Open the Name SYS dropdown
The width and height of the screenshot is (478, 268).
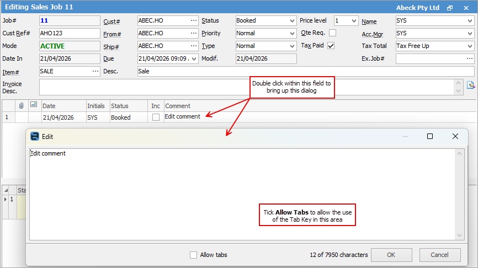click(x=470, y=21)
